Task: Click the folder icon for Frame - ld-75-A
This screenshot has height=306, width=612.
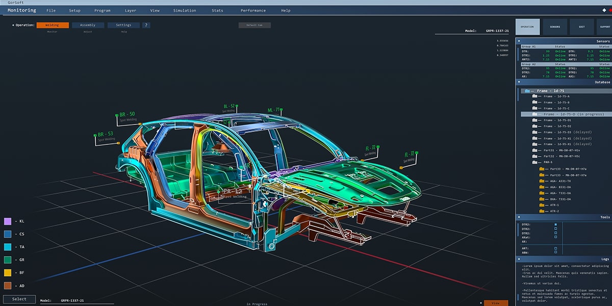Action: pos(534,96)
